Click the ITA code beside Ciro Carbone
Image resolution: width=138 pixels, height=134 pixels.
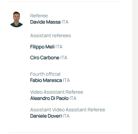tap(64, 58)
